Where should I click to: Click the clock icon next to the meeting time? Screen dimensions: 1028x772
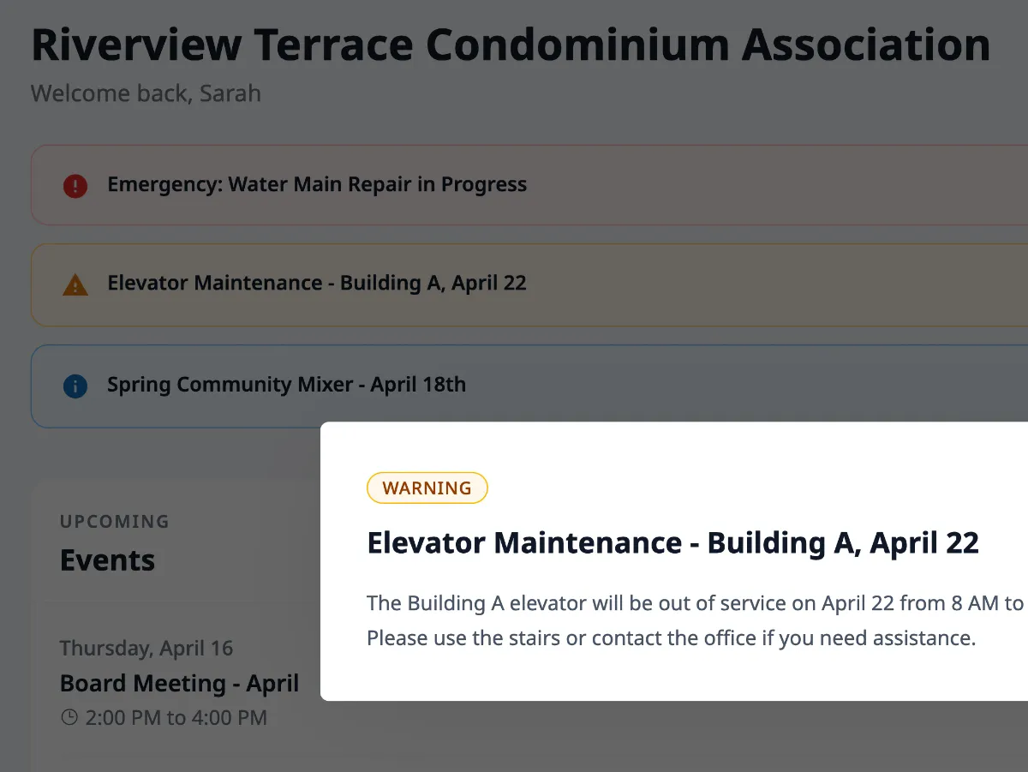69,718
